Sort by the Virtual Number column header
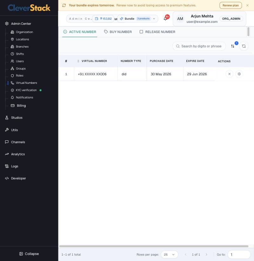 [x=94, y=61]
